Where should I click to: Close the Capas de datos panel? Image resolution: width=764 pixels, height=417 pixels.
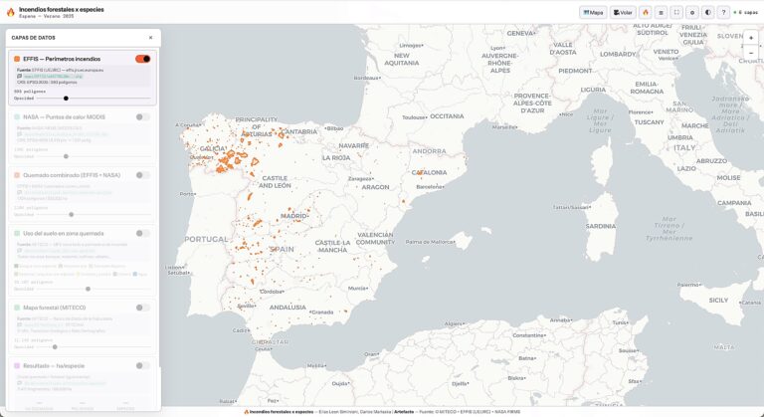point(150,38)
